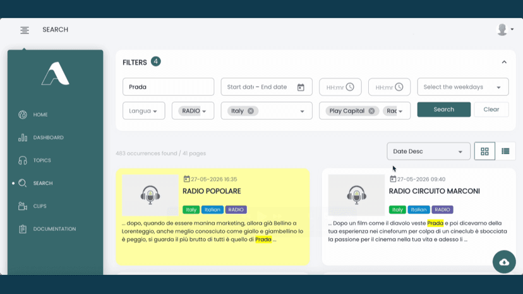Click highlighted Prada in Marconi excerpt
Viewport: 523px width, 294px height.
tap(435, 223)
